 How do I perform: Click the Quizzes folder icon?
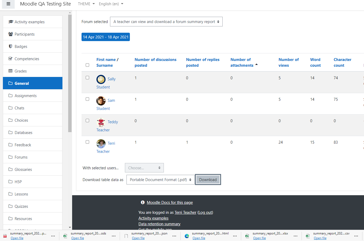10,206
